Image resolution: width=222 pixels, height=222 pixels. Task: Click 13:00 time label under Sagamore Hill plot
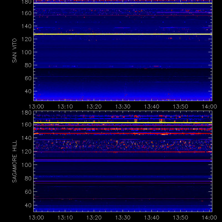[36, 218]
